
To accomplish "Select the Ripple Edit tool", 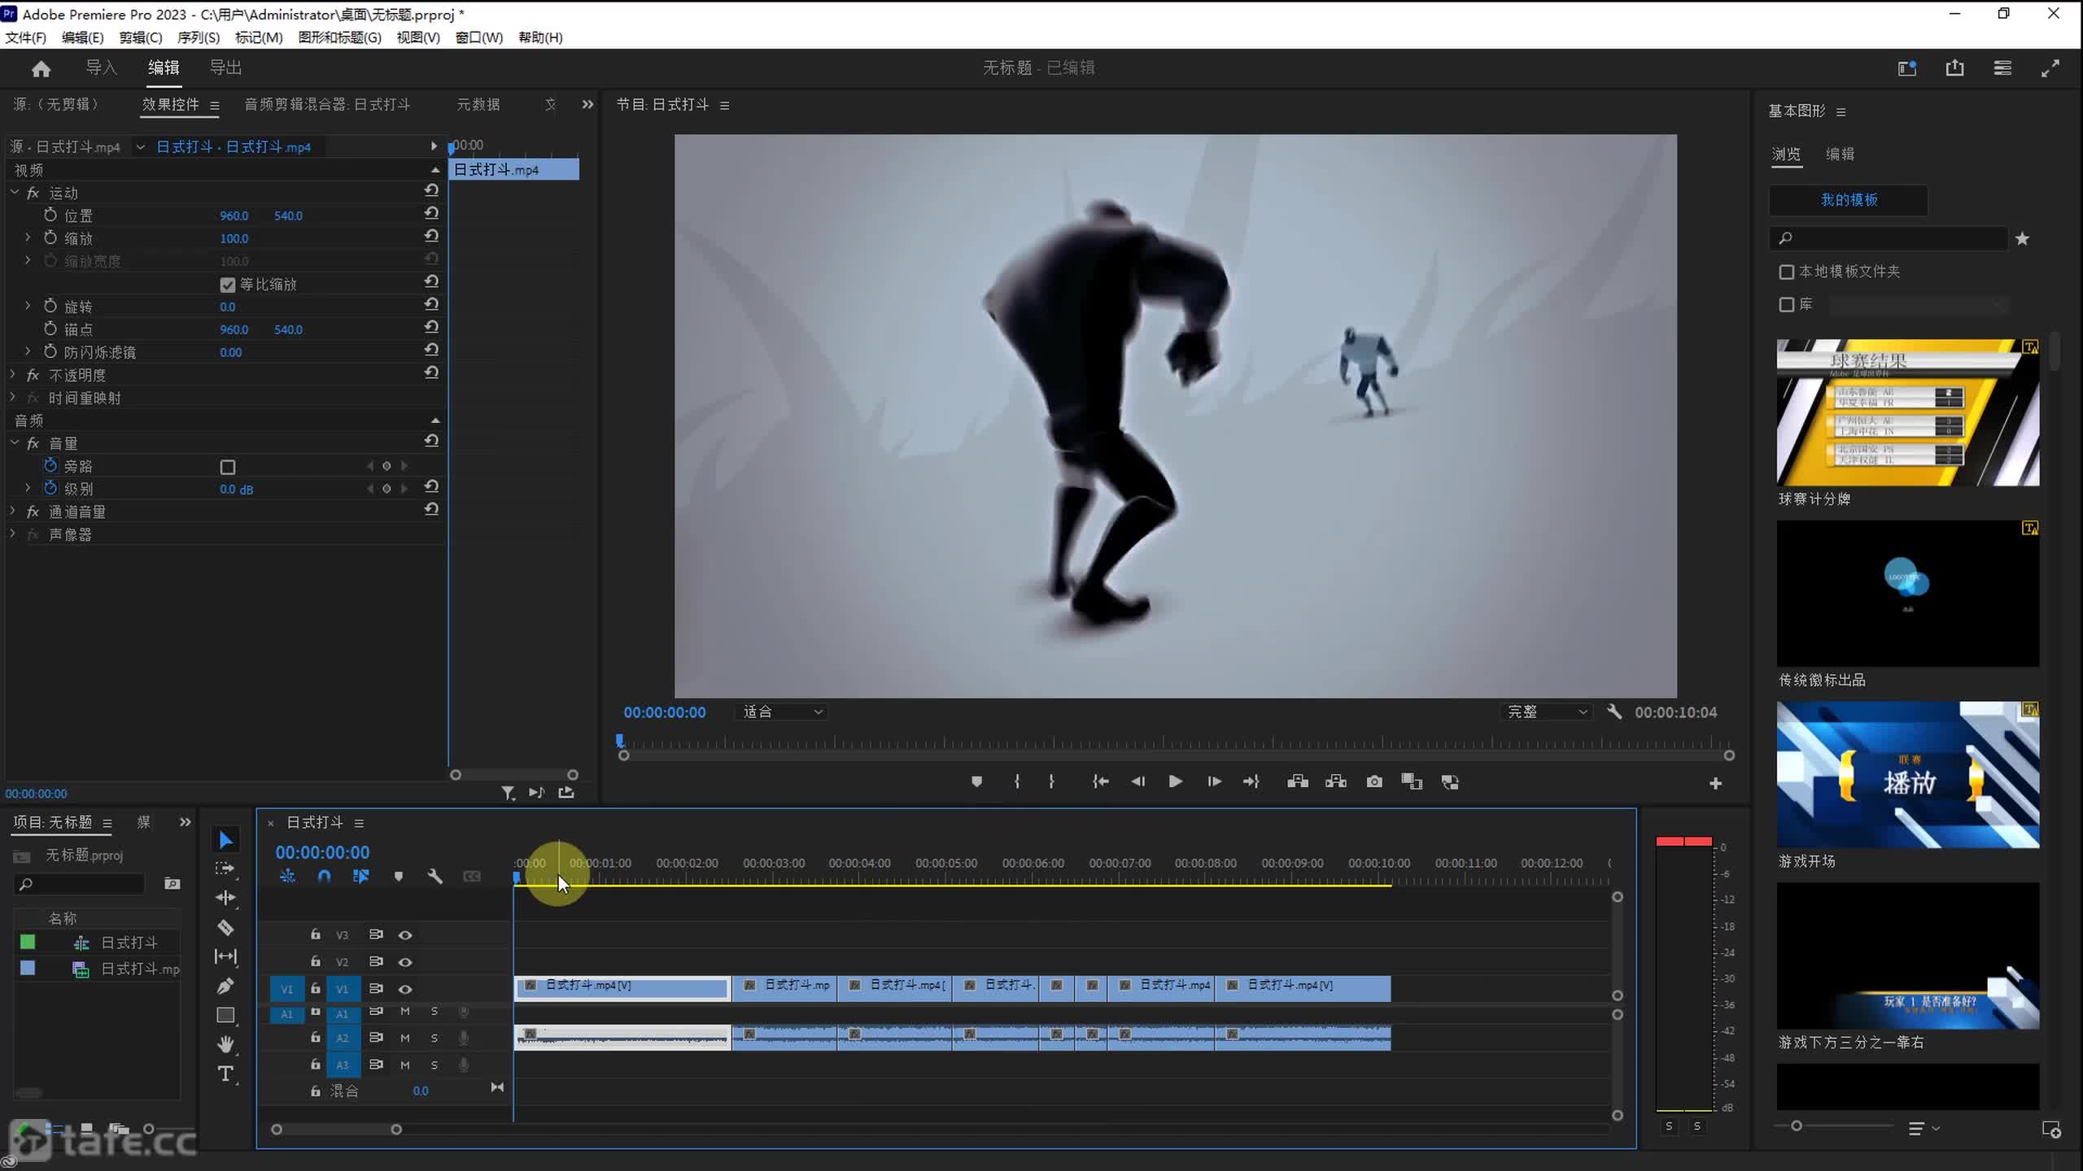I will [225, 898].
